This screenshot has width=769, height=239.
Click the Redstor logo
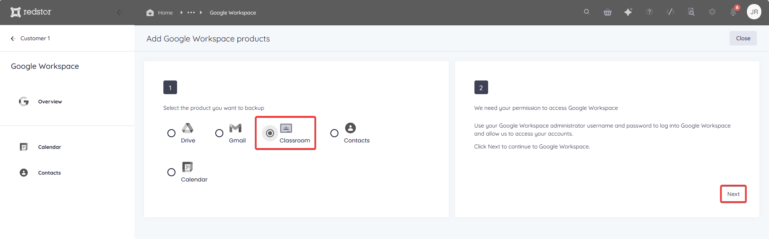[31, 12]
